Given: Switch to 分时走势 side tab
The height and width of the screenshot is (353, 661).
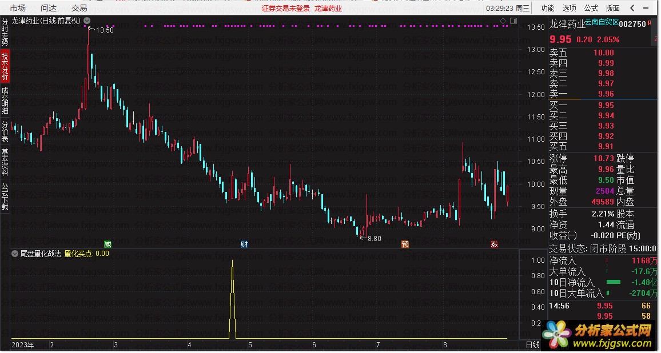Looking at the screenshot, I should [5, 32].
